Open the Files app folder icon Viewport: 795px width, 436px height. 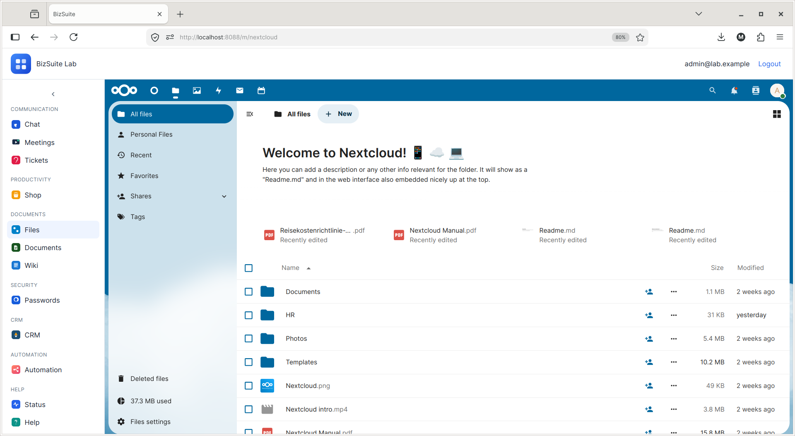click(176, 90)
